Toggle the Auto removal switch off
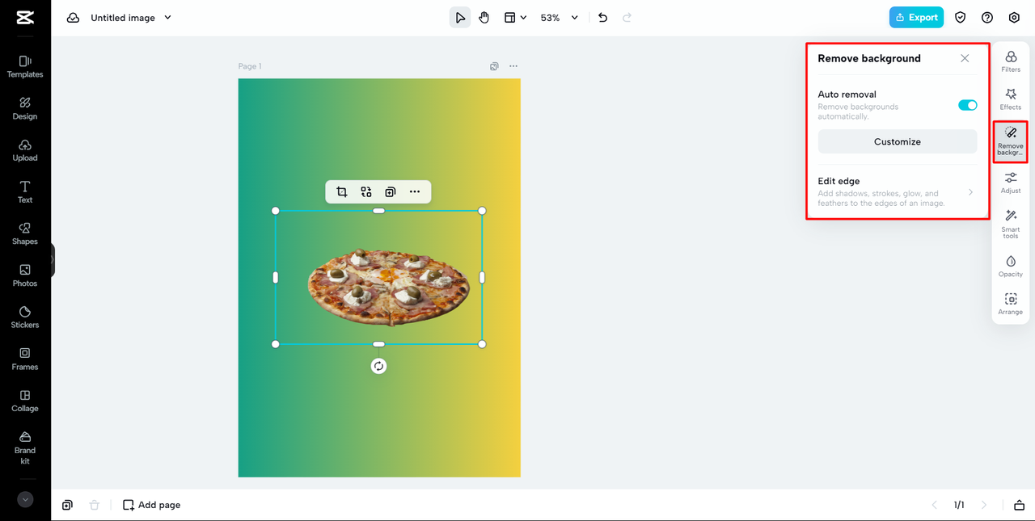Viewport: 1035px width, 521px height. (x=968, y=105)
